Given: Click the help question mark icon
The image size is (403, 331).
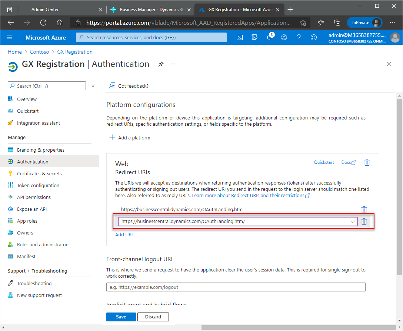Looking at the screenshot, I should tap(299, 37).
